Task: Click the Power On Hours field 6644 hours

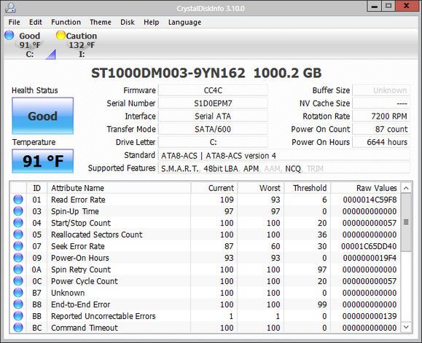Action: click(381, 142)
